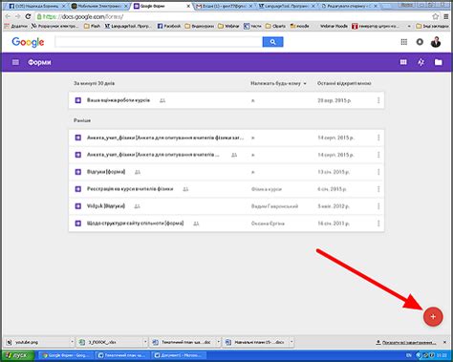Open more options for the first Анкета_учит_фізики row

[x=378, y=138]
